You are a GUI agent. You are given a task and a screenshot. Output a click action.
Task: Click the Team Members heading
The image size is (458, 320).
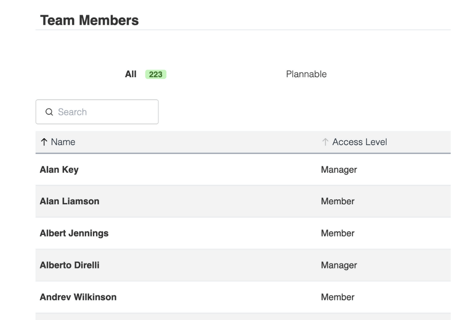89,21
